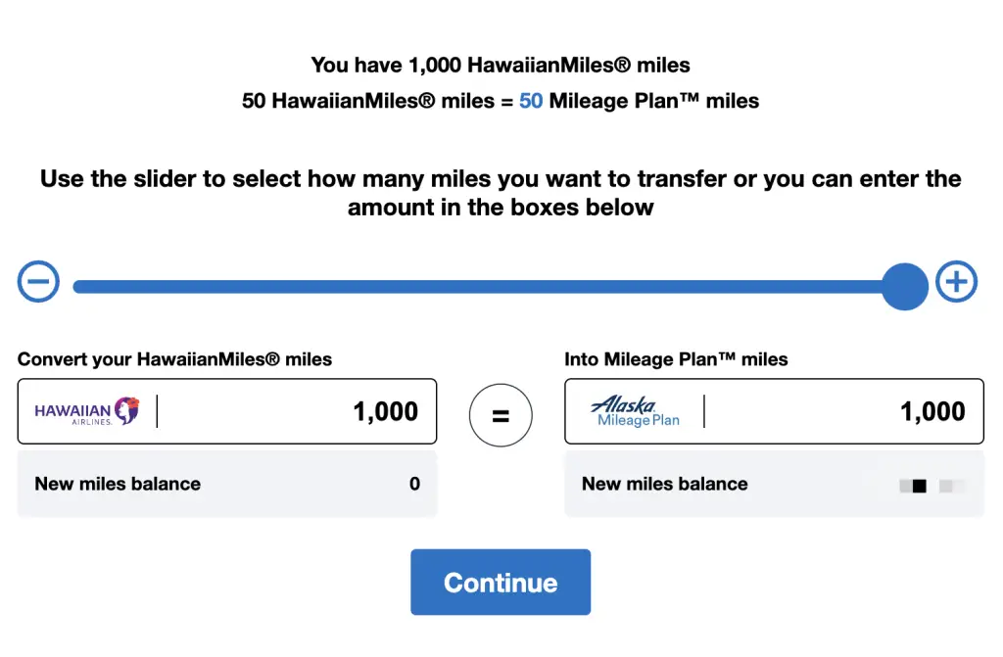Click the "50 HawaiianMiles® miles" conversion text
The width and height of the screenshot is (1003, 657).
(x=367, y=101)
